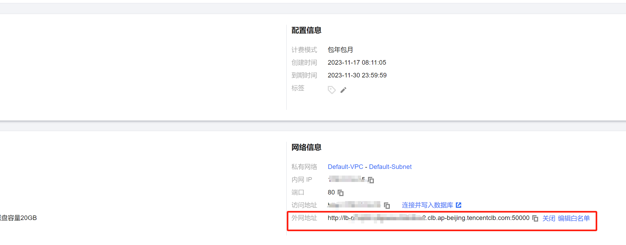Click the port value 80
The height and width of the screenshot is (245, 626).
(x=331, y=192)
